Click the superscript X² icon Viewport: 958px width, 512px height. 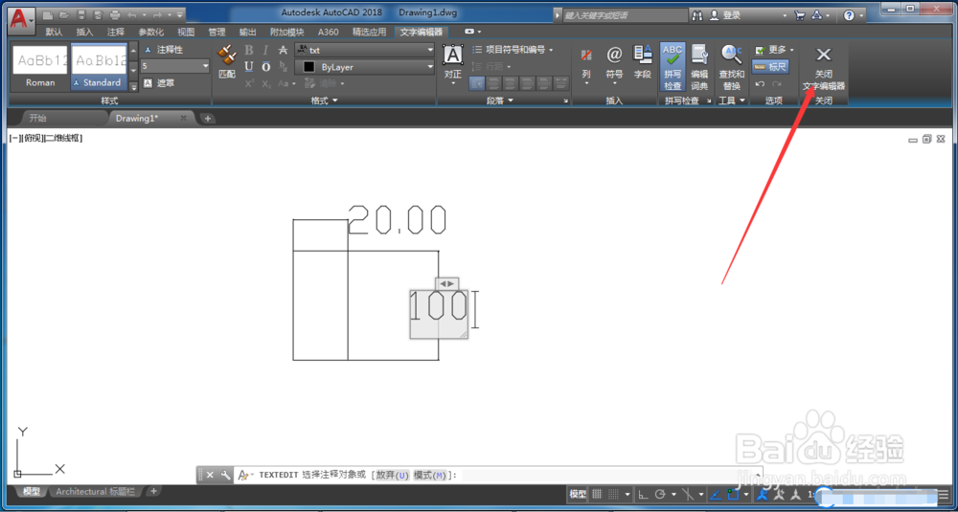point(249,83)
